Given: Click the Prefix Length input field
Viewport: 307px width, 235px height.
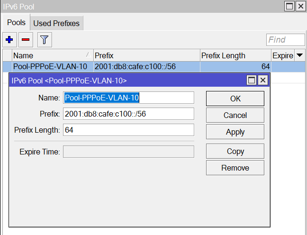Looking at the screenshot, I should pyautogui.click(x=128, y=130).
